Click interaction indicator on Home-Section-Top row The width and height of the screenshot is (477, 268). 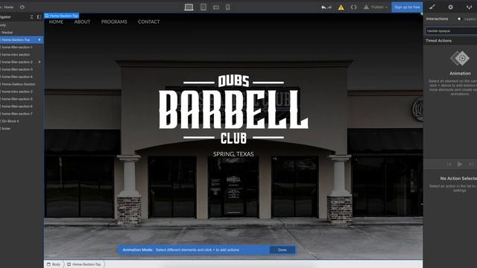tap(40, 39)
